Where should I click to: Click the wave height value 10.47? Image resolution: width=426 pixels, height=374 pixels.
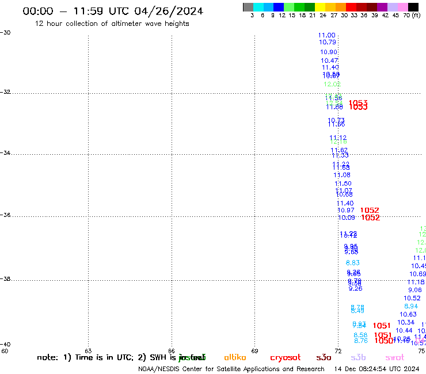pos(329,60)
